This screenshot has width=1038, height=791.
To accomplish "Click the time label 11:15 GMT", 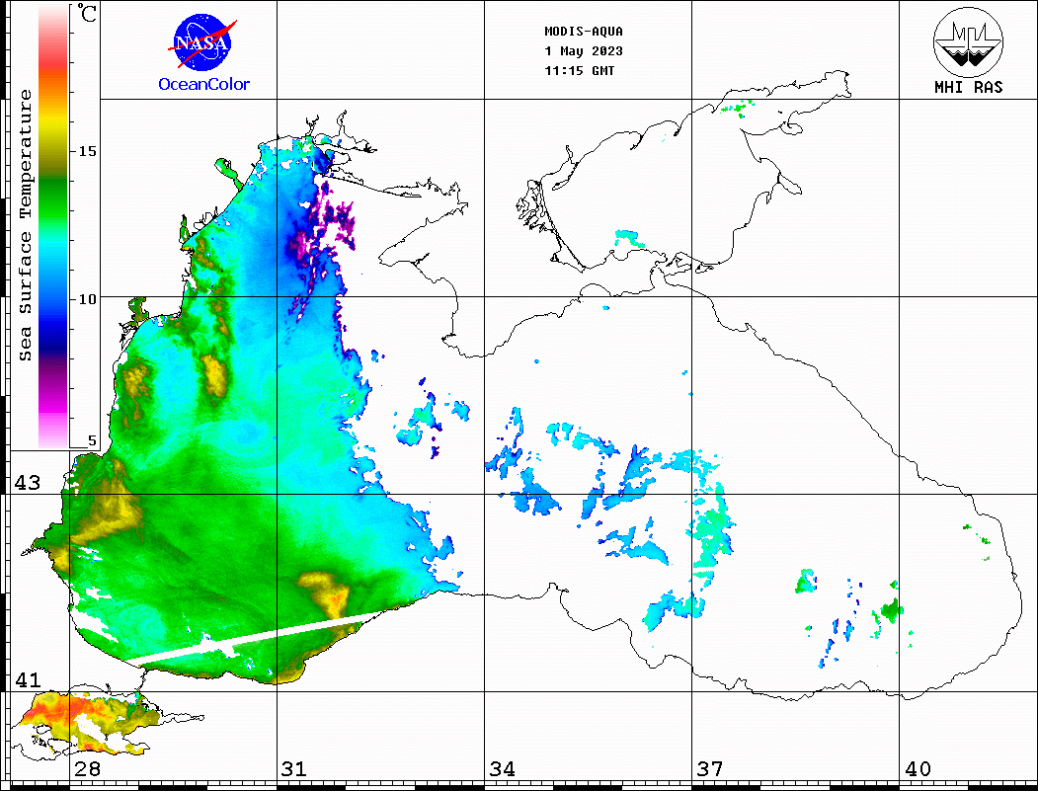I will point(579,71).
